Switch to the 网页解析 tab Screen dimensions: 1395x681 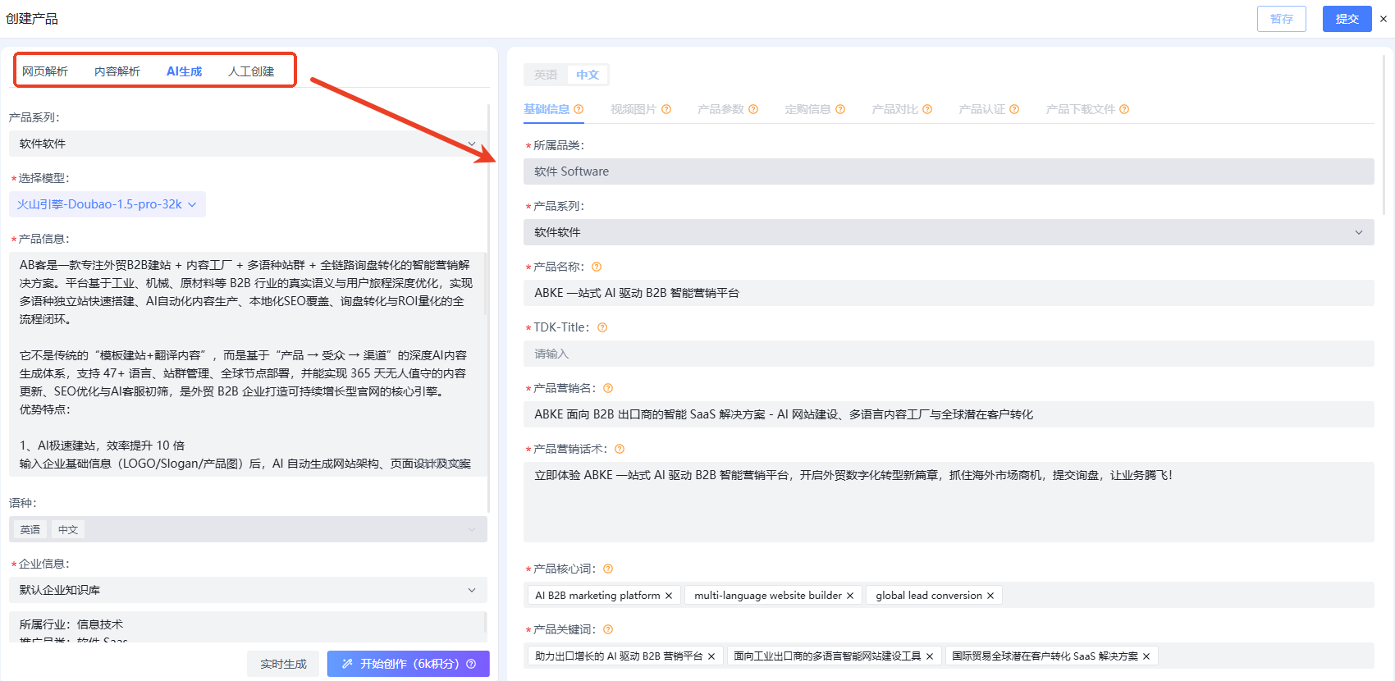[x=45, y=71]
